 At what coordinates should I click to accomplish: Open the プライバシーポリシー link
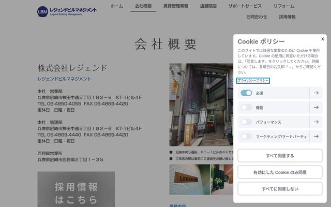[253, 81]
